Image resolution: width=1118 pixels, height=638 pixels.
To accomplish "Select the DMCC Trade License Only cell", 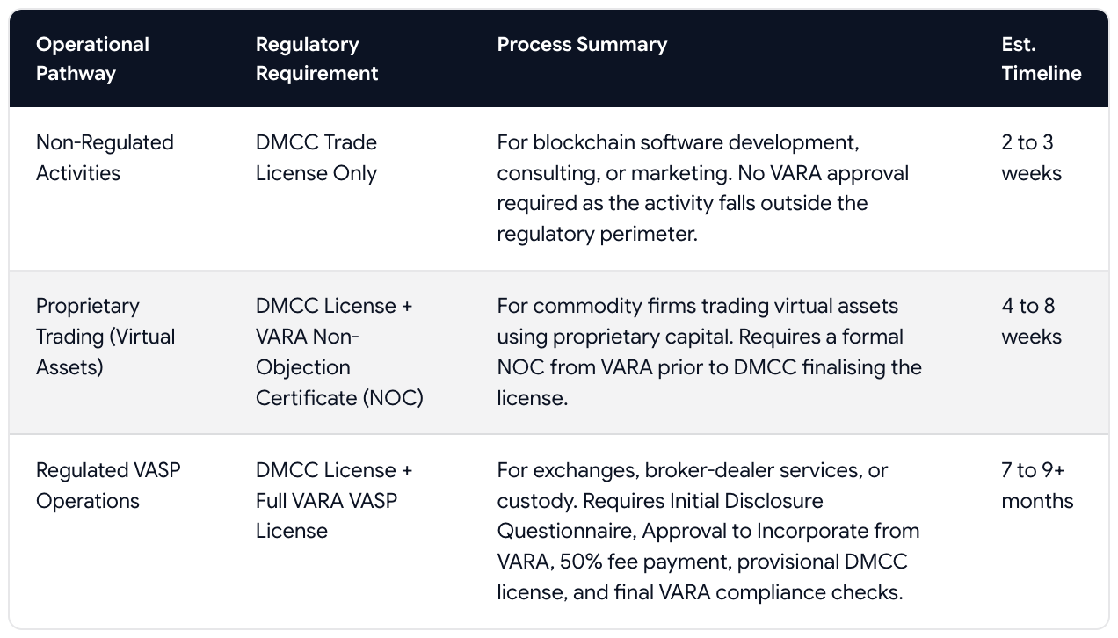I will click(x=316, y=158).
